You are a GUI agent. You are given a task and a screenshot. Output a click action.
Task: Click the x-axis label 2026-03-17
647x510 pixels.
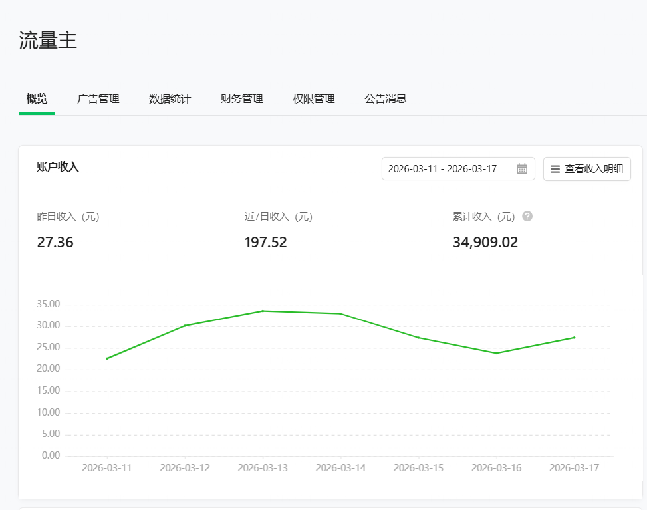tap(575, 467)
